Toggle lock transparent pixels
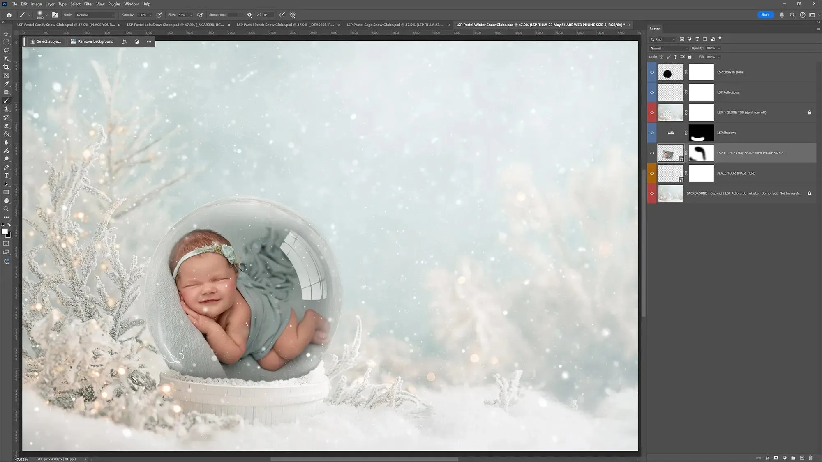The height and width of the screenshot is (462, 822). 661,57
